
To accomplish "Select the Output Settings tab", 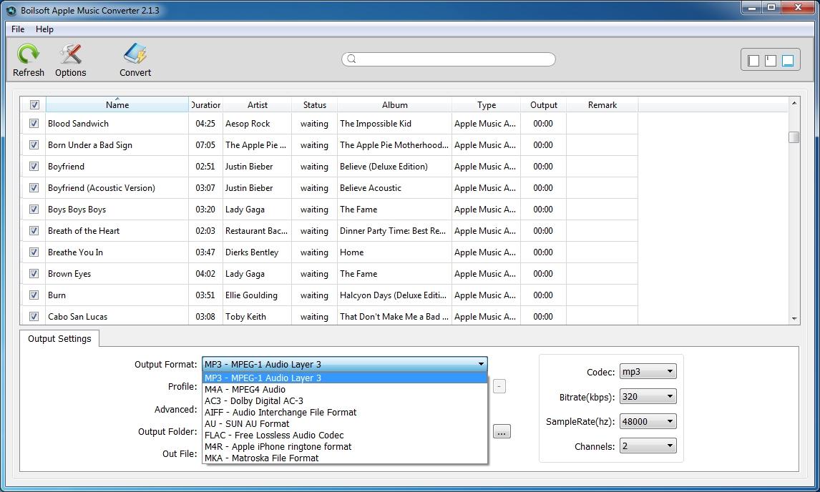I will tap(59, 339).
